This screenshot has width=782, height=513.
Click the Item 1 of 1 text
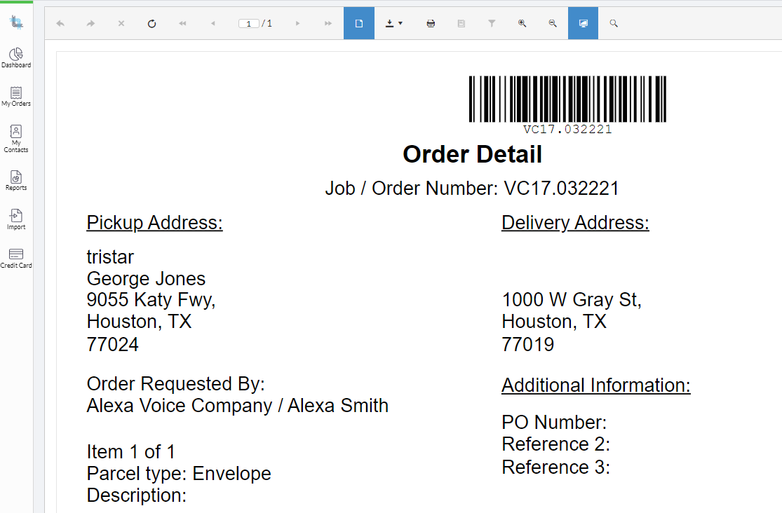131,452
